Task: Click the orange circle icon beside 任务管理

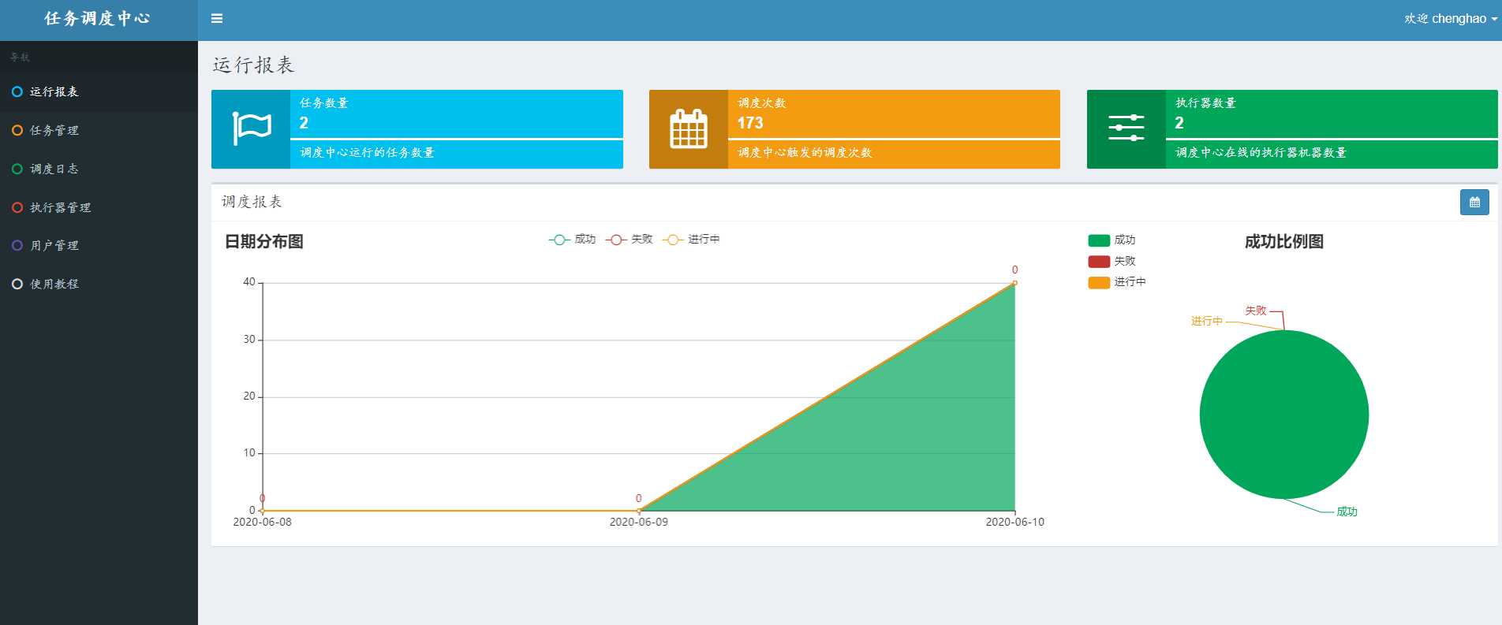Action: (x=17, y=131)
